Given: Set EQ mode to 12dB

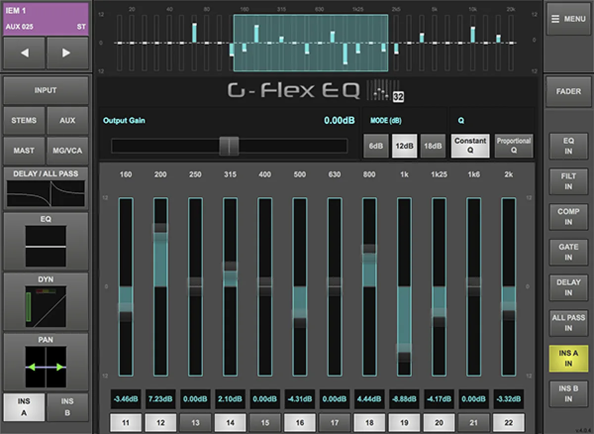Looking at the screenshot, I should (x=404, y=146).
